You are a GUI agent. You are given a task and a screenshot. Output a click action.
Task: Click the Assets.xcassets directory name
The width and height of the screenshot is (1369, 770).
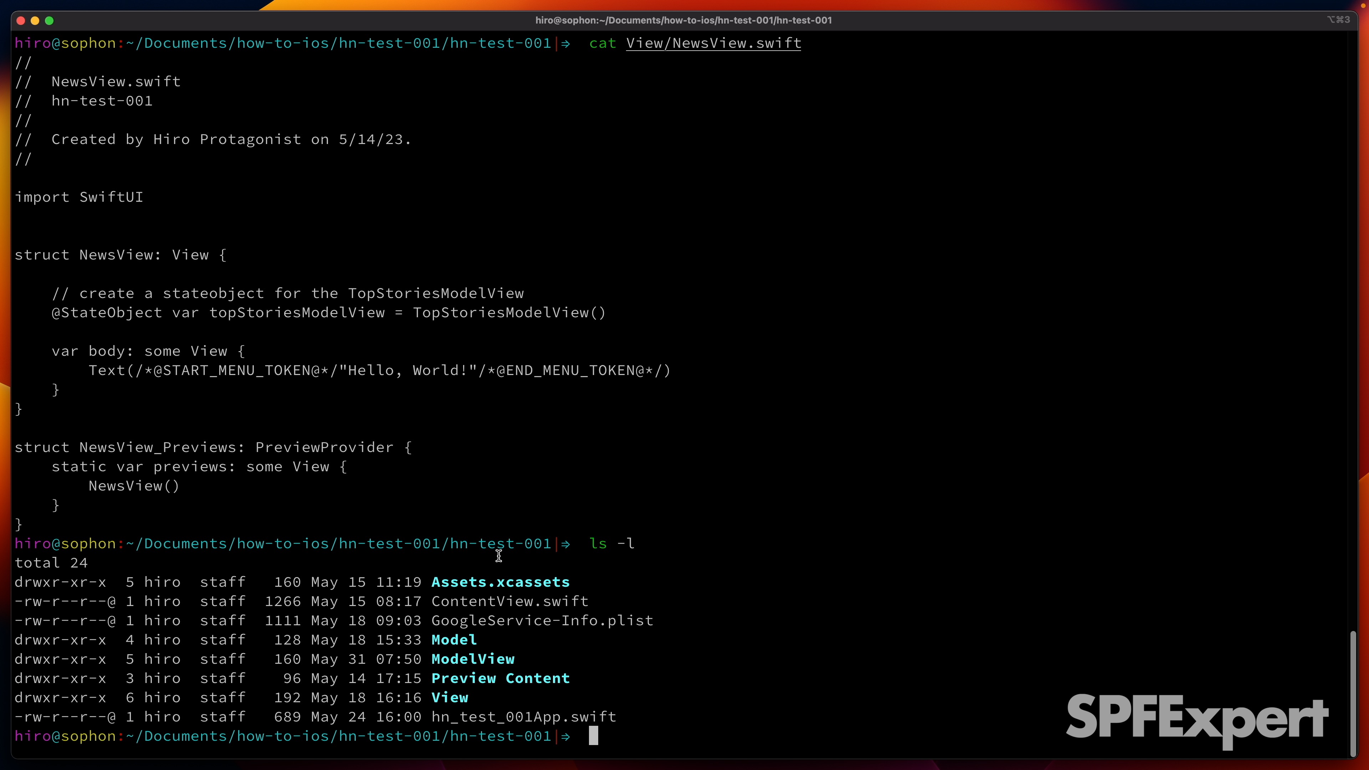pyautogui.click(x=501, y=582)
